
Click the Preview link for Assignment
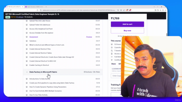(89, 37)
